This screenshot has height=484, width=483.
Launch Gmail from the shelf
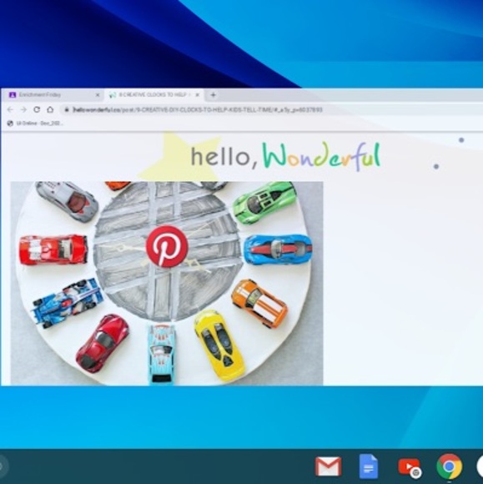click(x=328, y=466)
